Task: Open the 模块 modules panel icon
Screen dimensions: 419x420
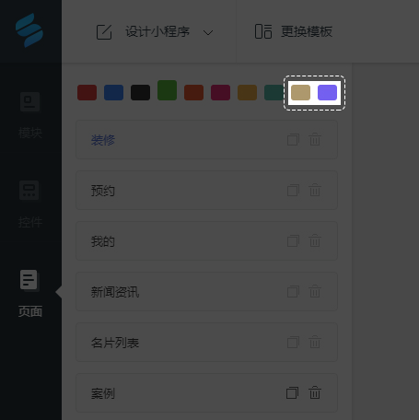Action: 29,102
